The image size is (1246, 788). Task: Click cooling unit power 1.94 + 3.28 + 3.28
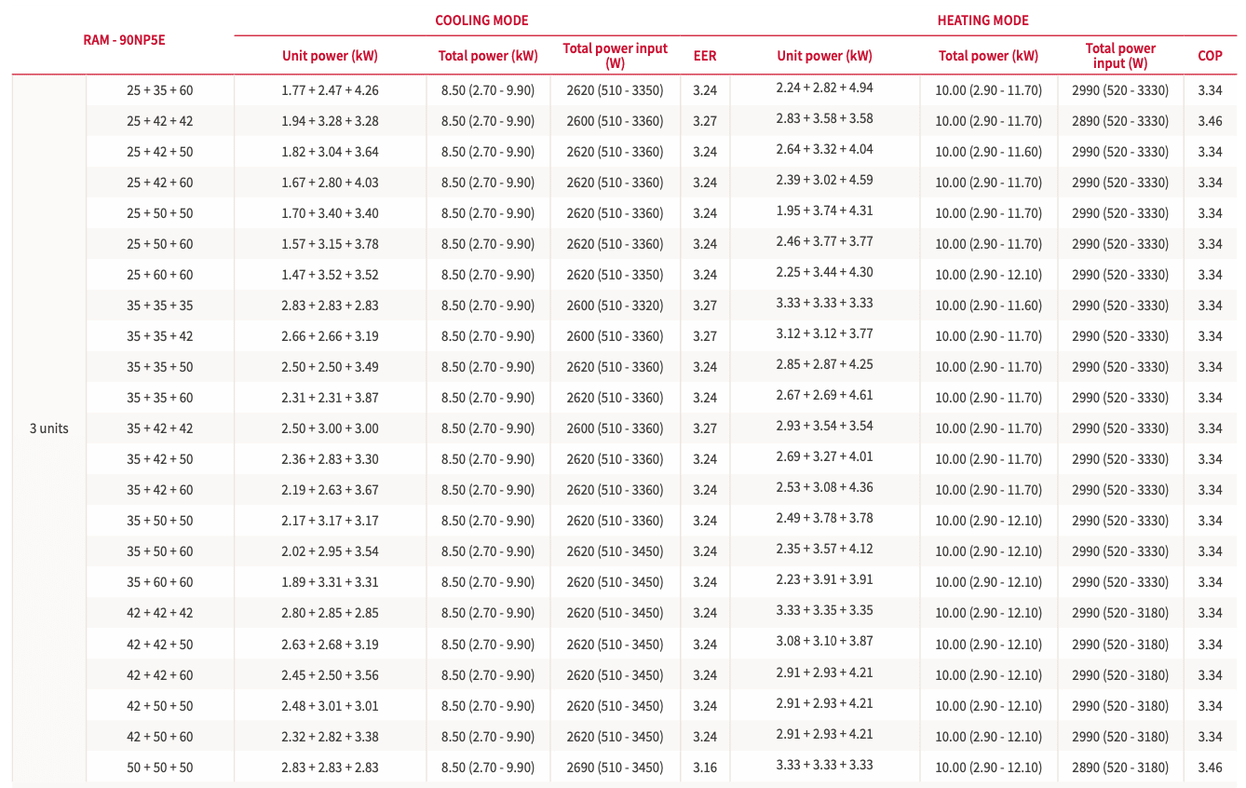point(330,121)
